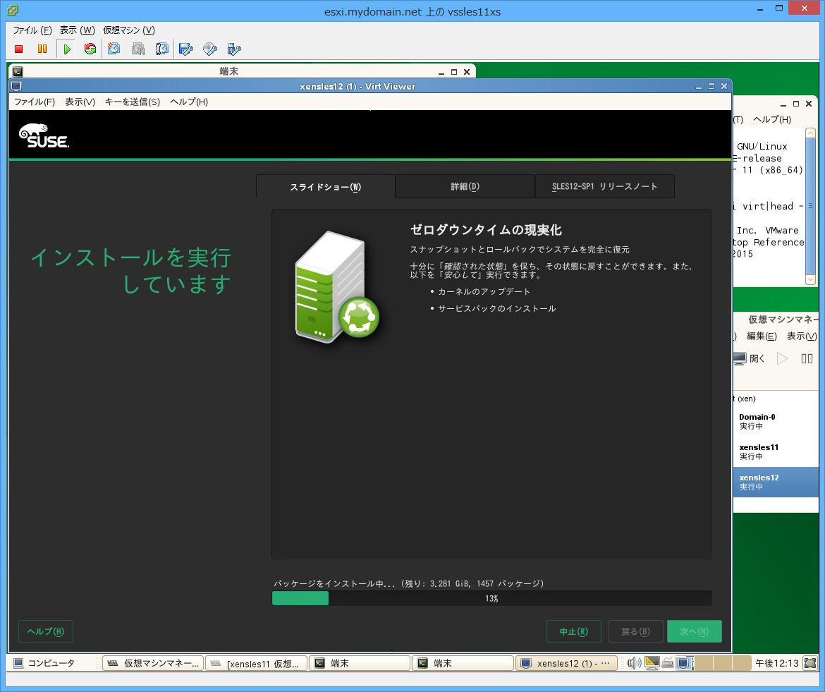Click the background terminal vertical scrollbar
The width and height of the screenshot is (825, 692).
coord(810,207)
